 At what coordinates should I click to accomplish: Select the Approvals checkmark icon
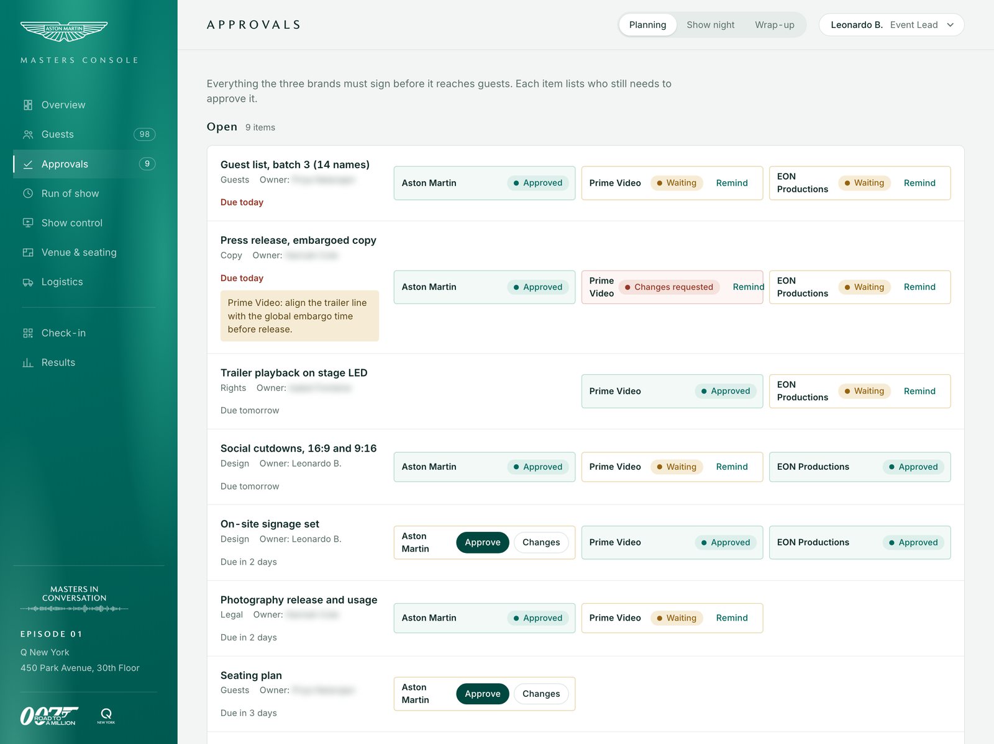(28, 164)
